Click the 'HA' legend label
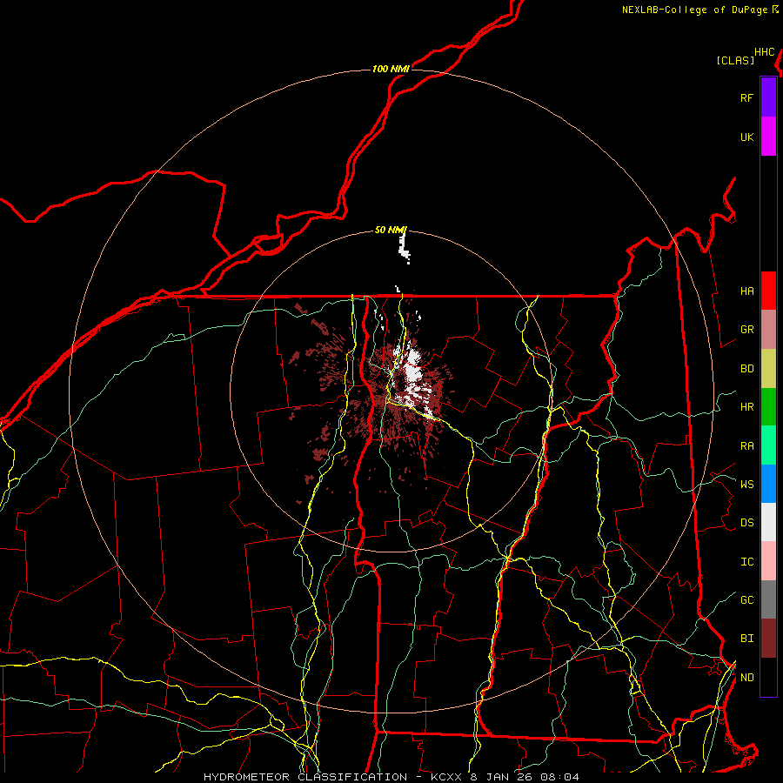Image resolution: width=783 pixels, height=783 pixels. 746,291
